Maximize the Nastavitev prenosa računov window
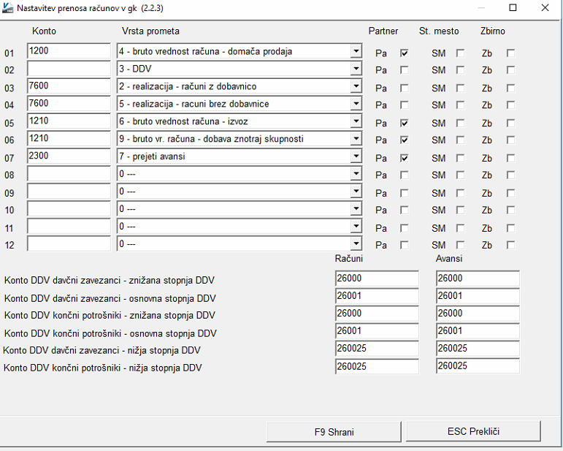The height and width of the screenshot is (451, 563). (513, 8)
